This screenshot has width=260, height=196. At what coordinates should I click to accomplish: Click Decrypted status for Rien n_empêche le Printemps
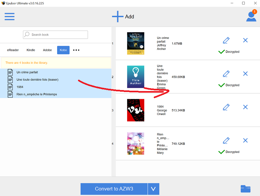(x=232, y=152)
